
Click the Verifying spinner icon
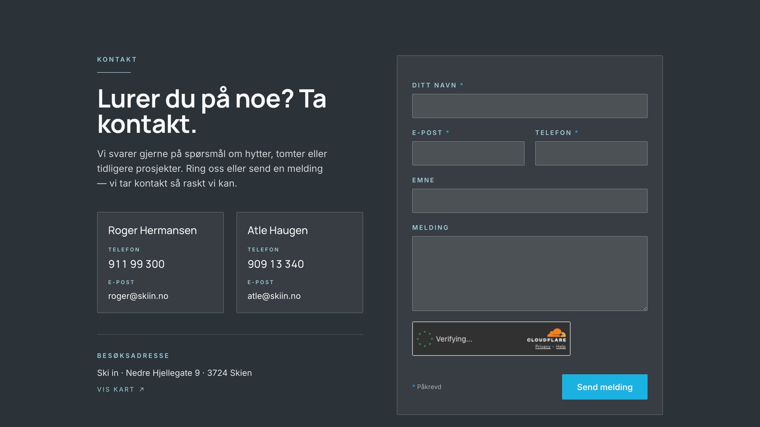pyautogui.click(x=425, y=339)
